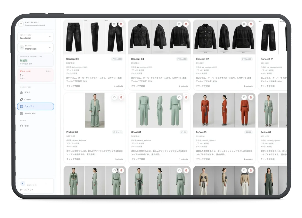
Task: Open the Active Org OpenDesign dropdown
Action: click(35, 37)
